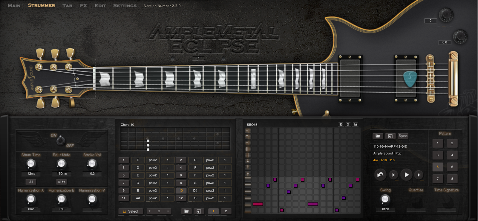
Task: Select chord slot 12
Action: click(x=181, y=198)
